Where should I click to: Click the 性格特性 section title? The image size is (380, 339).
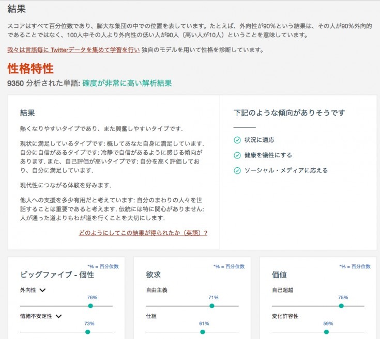tap(31, 68)
